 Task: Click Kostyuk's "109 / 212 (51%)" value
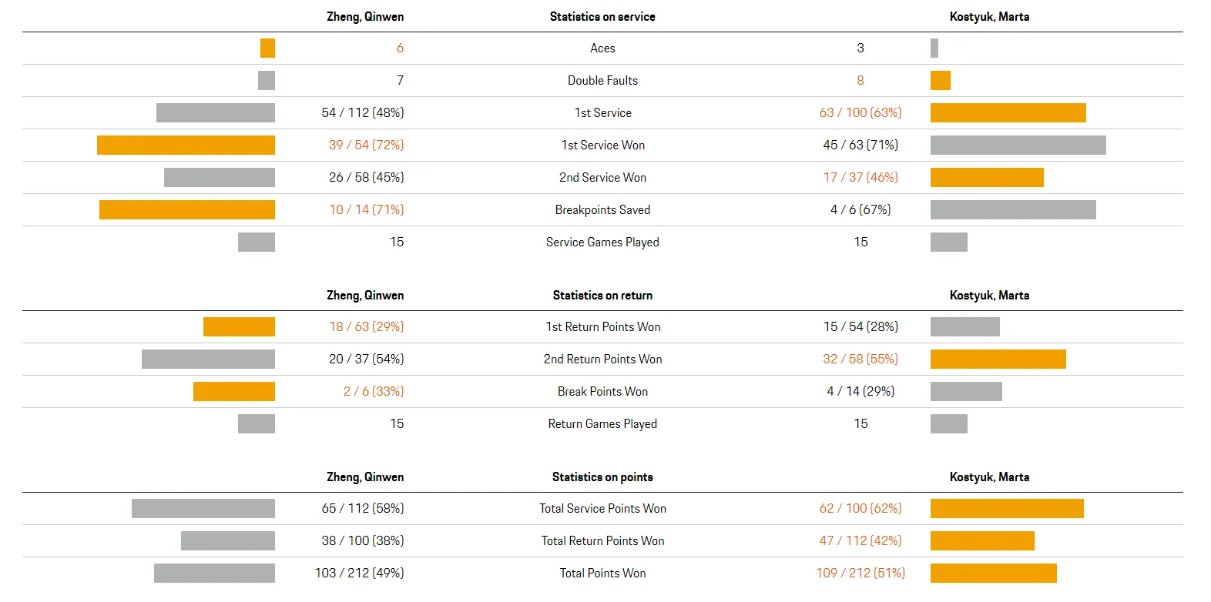click(860, 573)
